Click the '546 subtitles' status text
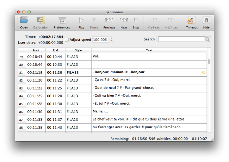229x162 pixels. (160, 139)
